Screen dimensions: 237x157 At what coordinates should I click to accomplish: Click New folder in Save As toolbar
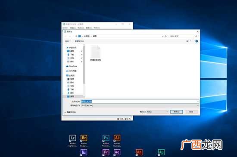click(x=79, y=41)
